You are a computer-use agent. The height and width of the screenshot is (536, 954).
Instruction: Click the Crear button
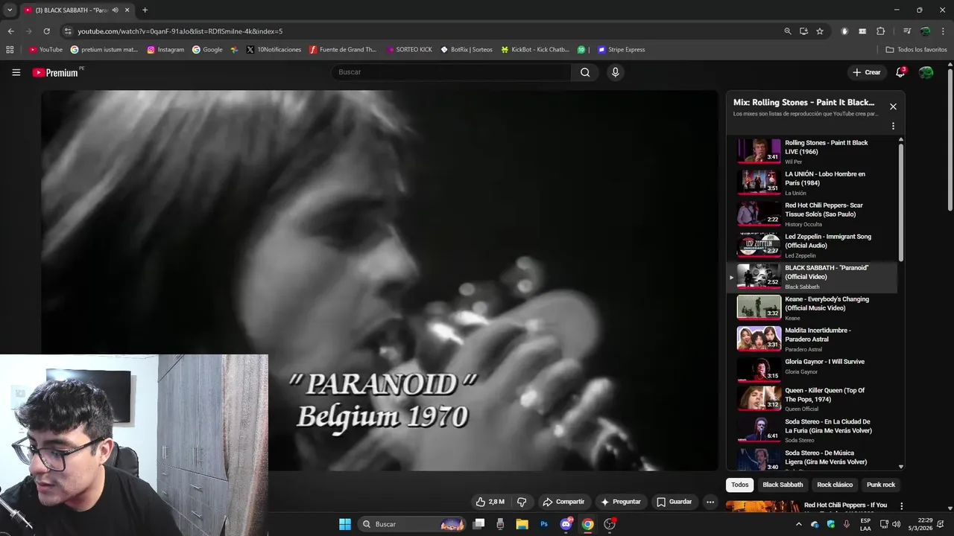click(867, 72)
